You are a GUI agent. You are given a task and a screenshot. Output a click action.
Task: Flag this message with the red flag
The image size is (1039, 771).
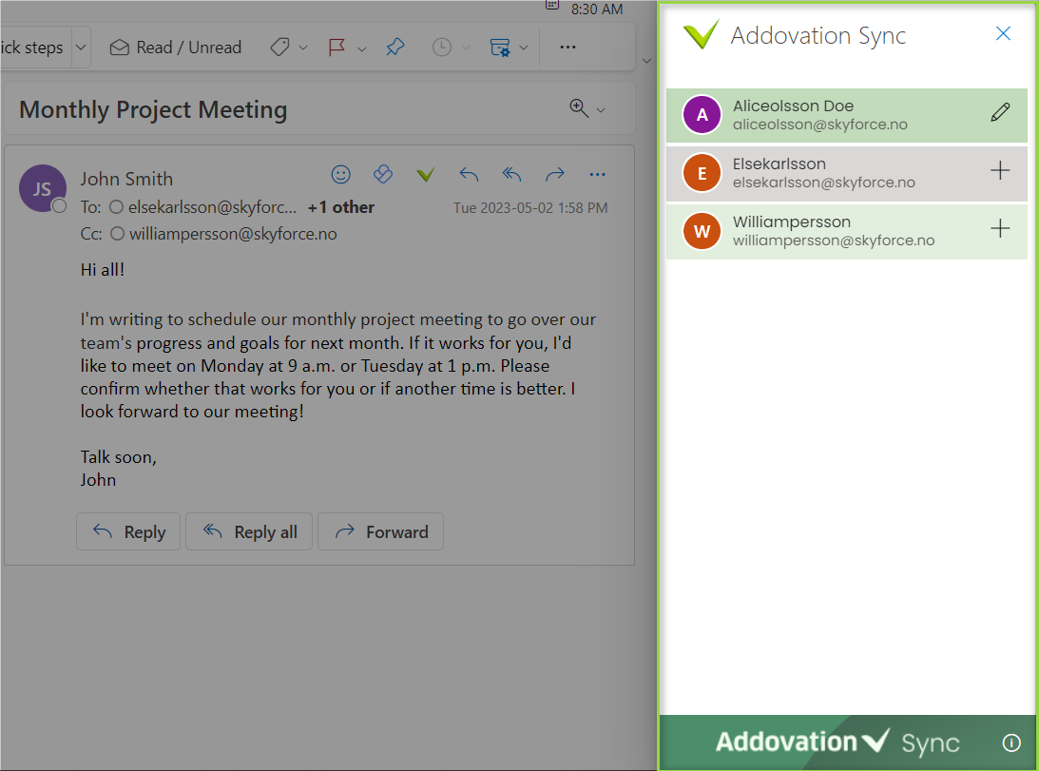pyautogui.click(x=337, y=48)
